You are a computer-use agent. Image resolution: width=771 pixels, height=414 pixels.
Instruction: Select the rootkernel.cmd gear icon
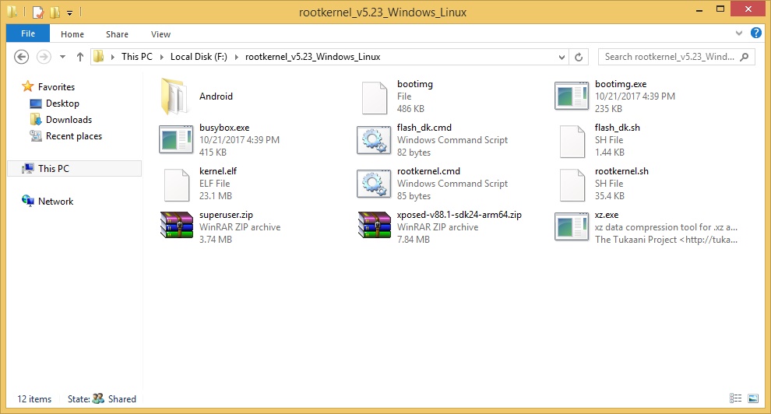coord(374,184)
